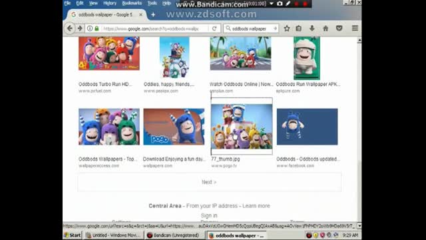The height and width of the screenshot is (240, 426).
Task: Click the '77_thumb.jpg' title link
Action: click(226, 159)
